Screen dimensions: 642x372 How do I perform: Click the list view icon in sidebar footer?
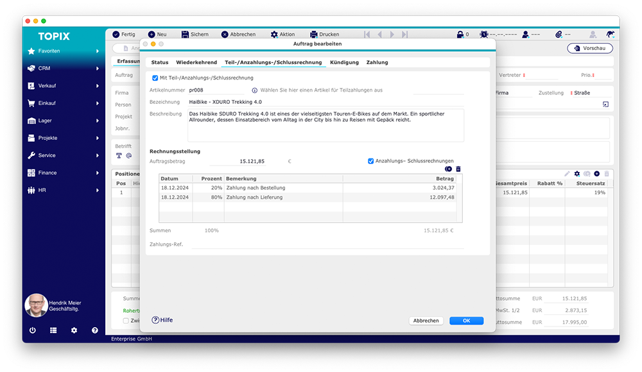[x=53, y=330]
